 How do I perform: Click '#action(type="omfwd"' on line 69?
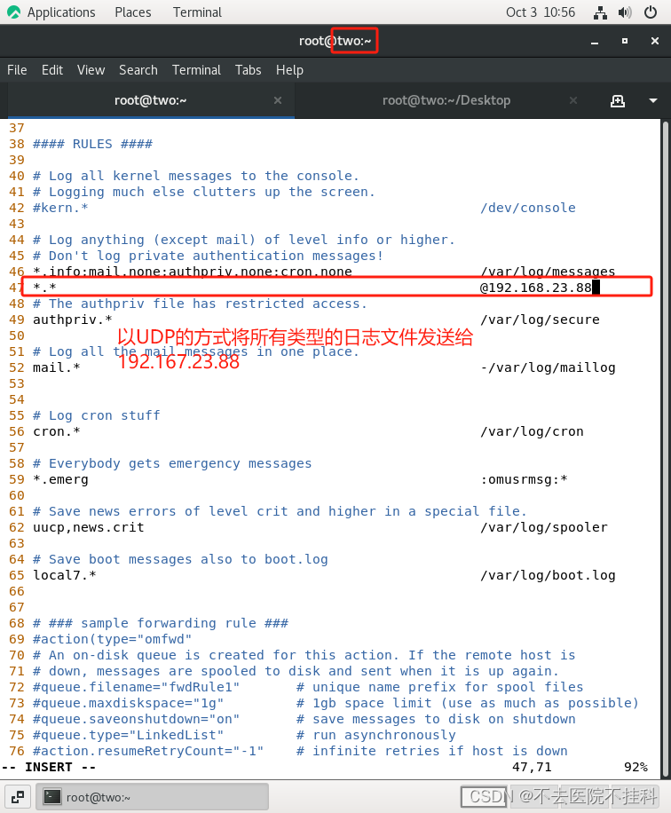tap(112, 639)
